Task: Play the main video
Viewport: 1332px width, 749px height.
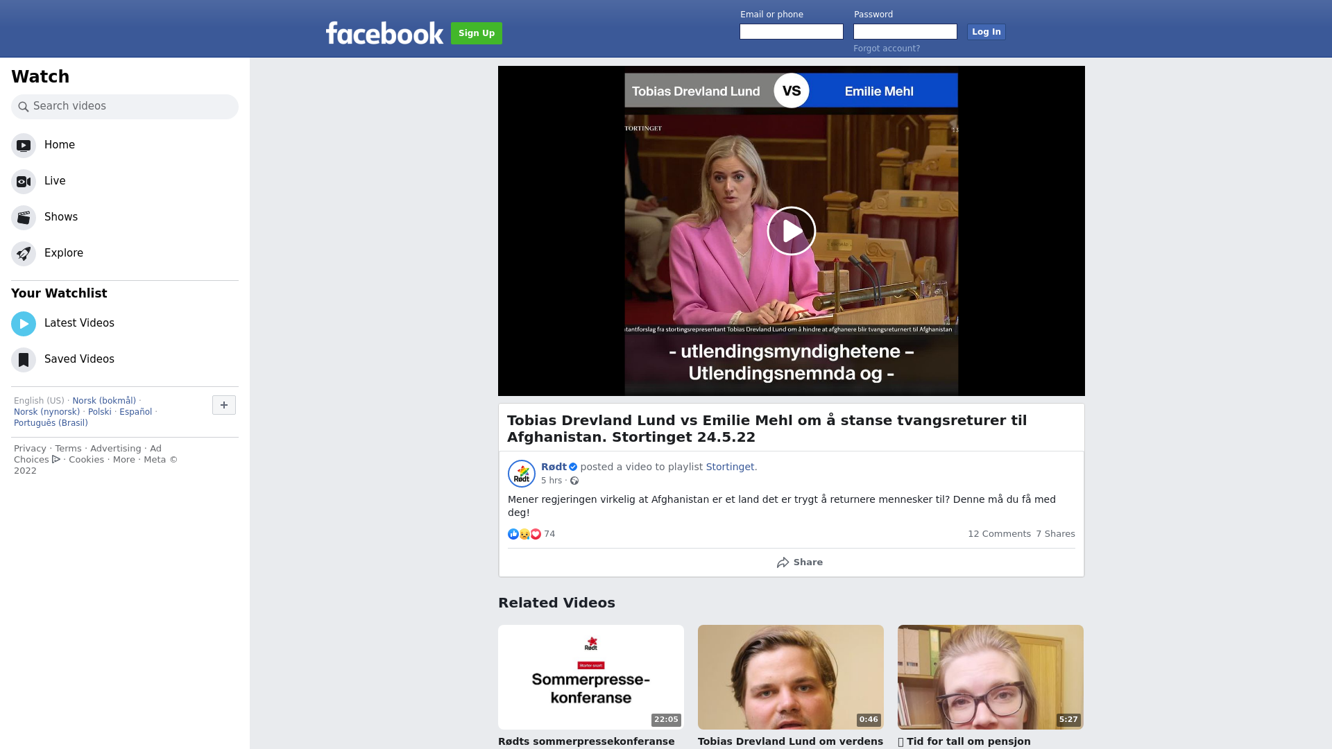Action: [x=791, y=231]
